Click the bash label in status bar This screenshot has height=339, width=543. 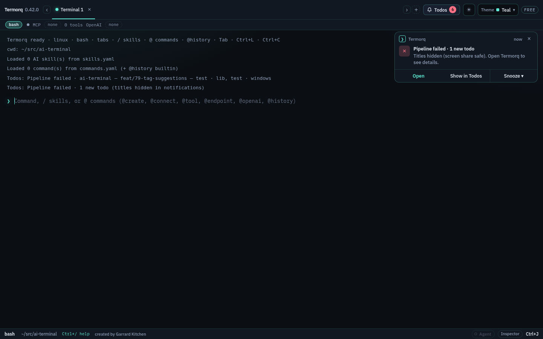click(x=9, y=334)
